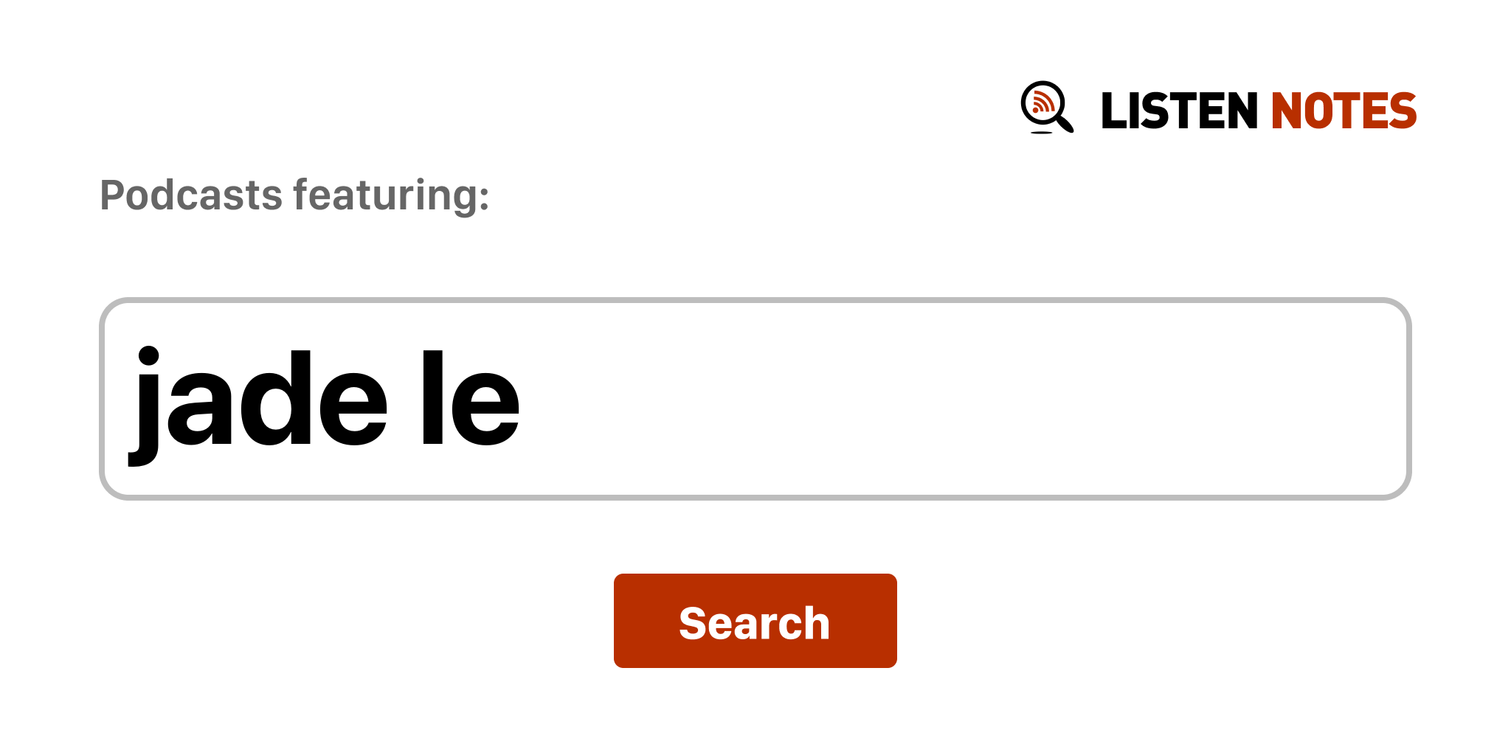
Task: Click the word jade in the search box
Action: tap(258, 406)
